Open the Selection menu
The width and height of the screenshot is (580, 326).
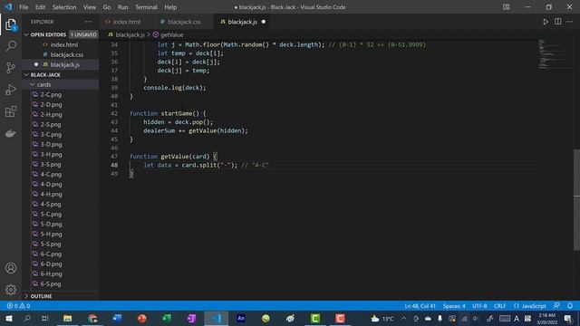pos(64,7)
